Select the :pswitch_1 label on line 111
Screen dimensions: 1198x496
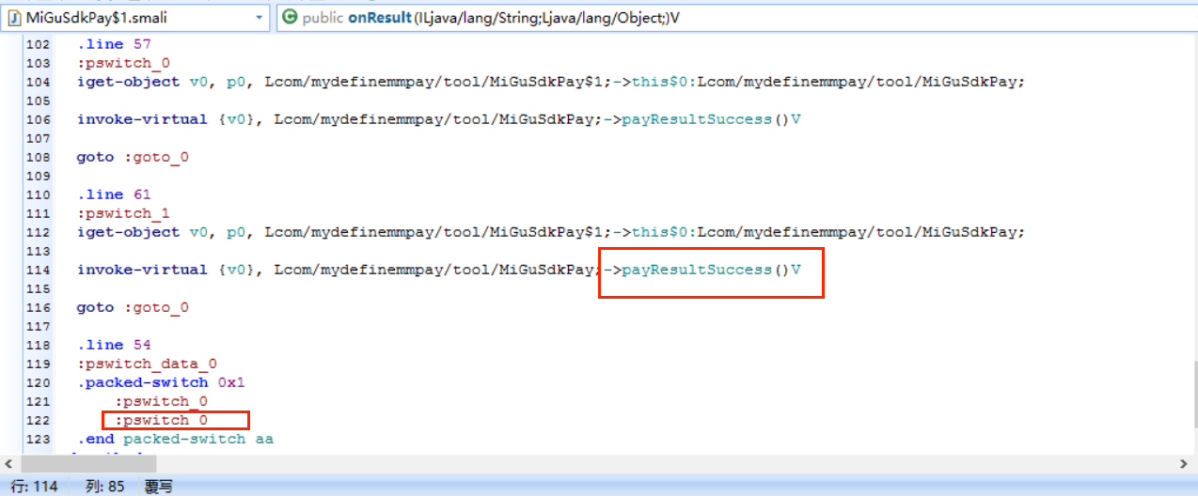(x=123, y=213)
